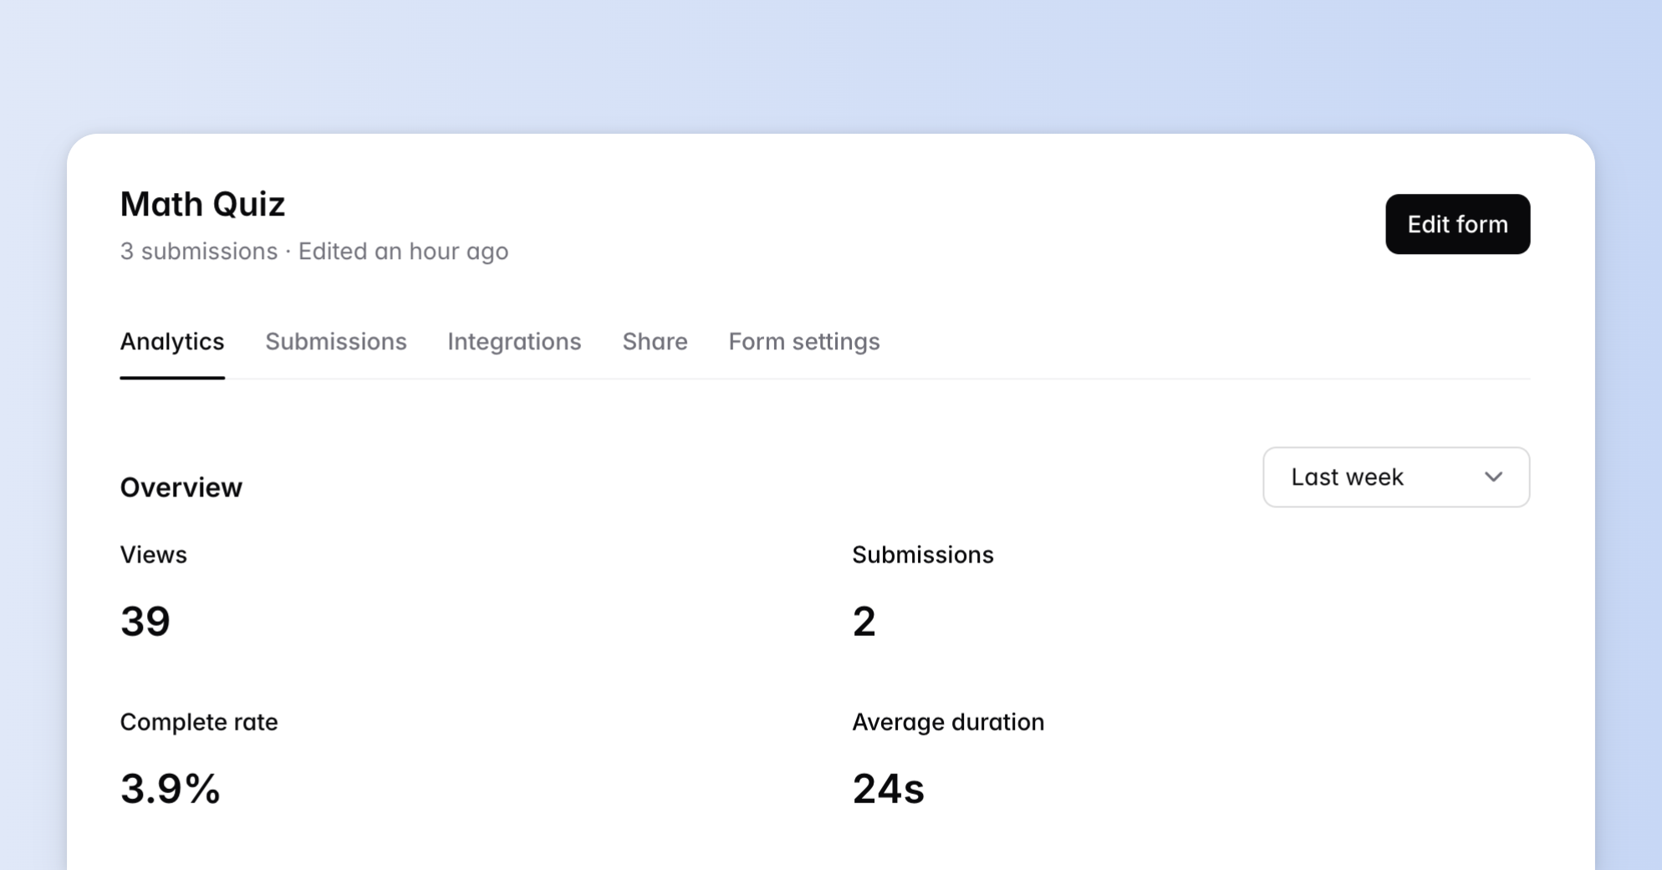The width and height of the screenshot is (1662, 870).
Task: Click the Submissions metric showing 2
Action: point(864,620)
